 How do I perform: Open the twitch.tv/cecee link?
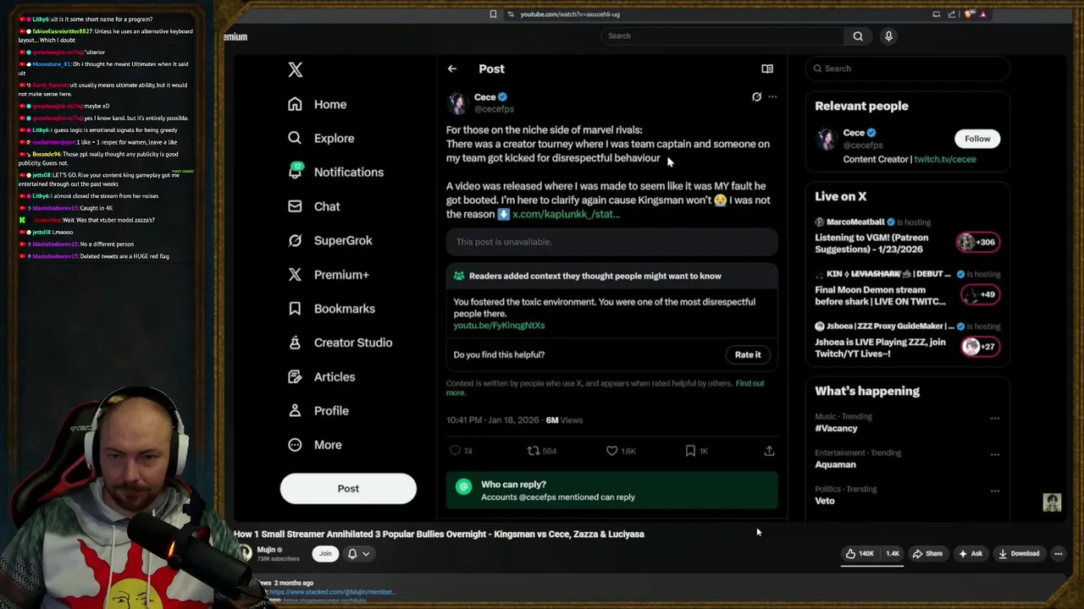[x=944, y=159]
